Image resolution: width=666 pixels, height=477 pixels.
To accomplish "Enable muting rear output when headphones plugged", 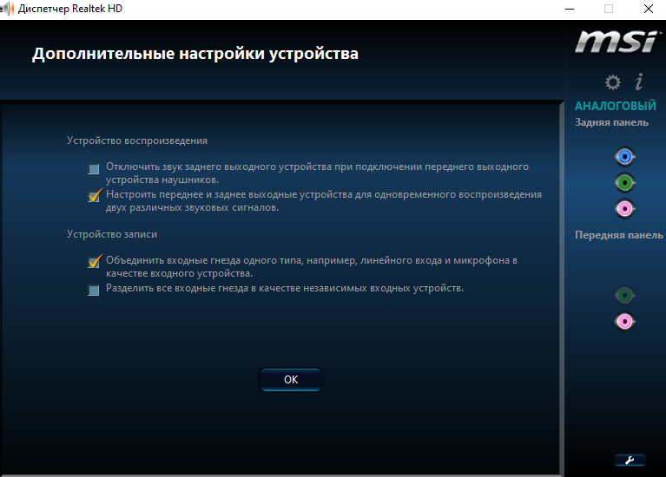I will tap(94, 169).
